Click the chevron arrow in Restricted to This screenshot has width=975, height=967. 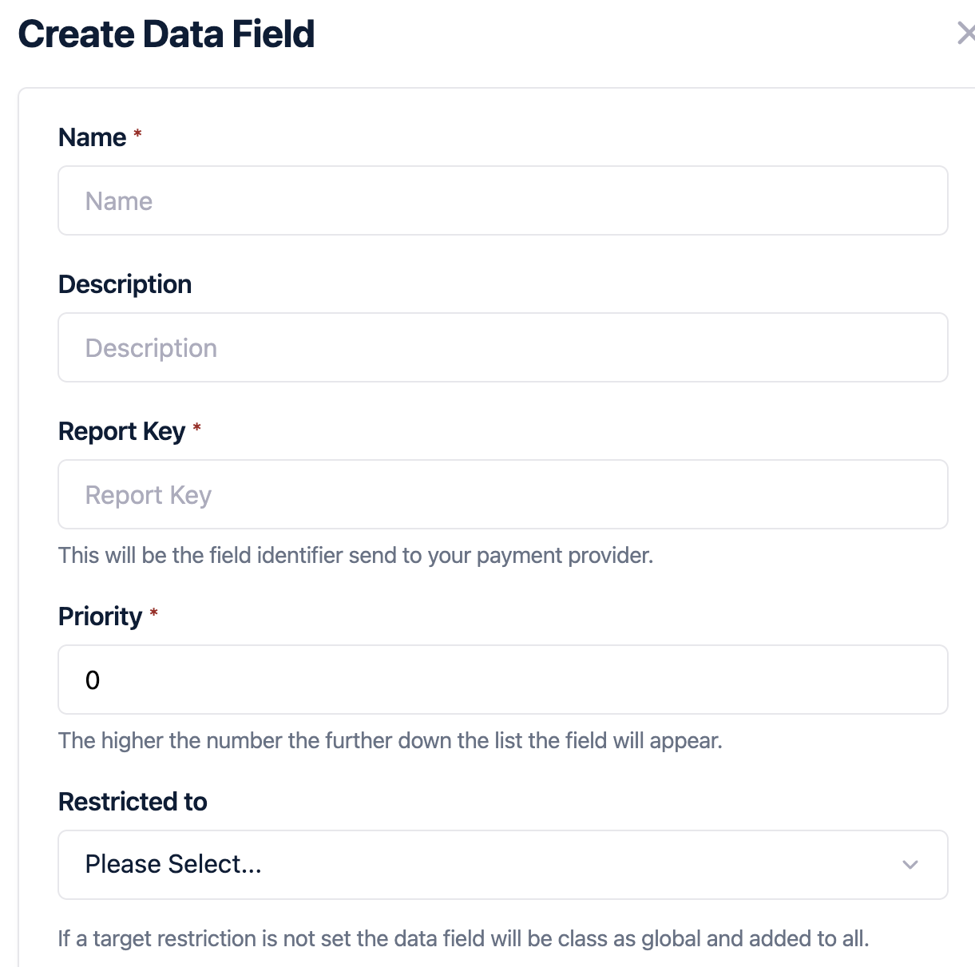click(910, 865)
